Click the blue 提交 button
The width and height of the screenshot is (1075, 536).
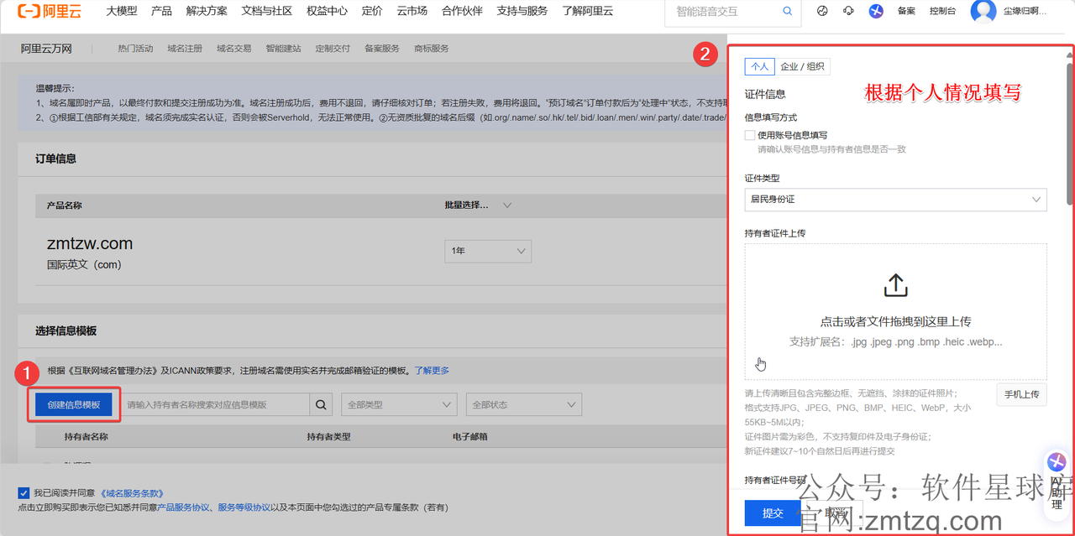click(x=773, y=513)
